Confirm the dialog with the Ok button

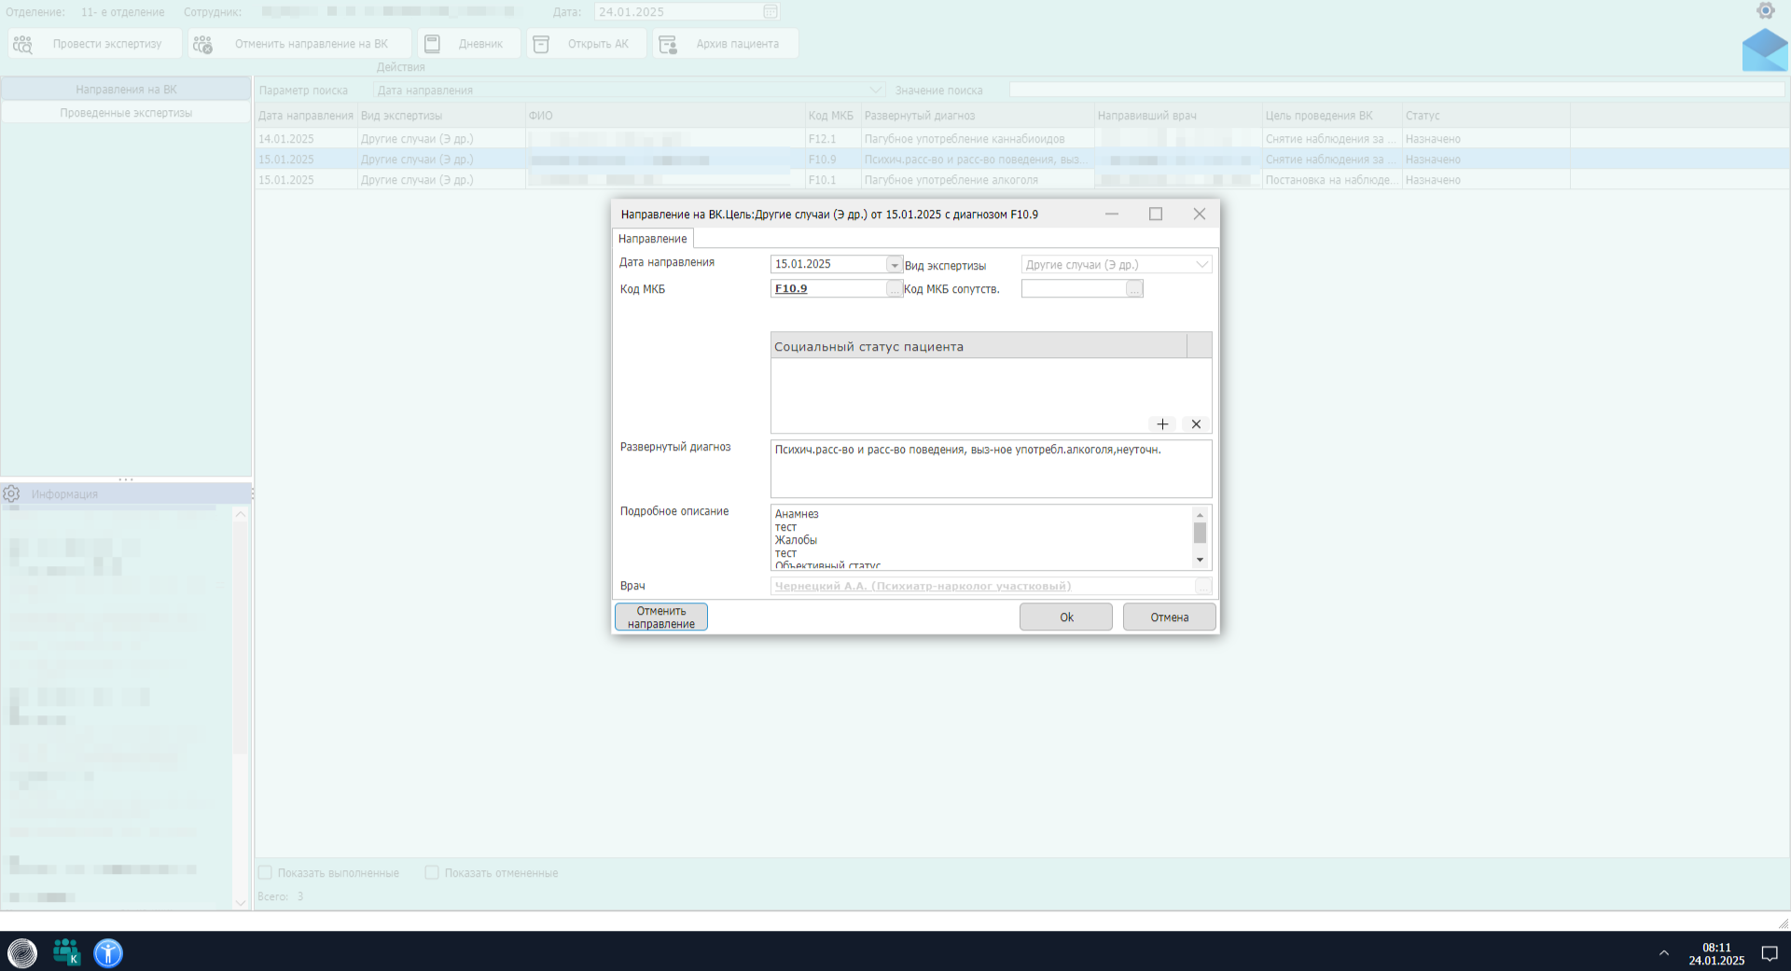[x=1066, y=617]
